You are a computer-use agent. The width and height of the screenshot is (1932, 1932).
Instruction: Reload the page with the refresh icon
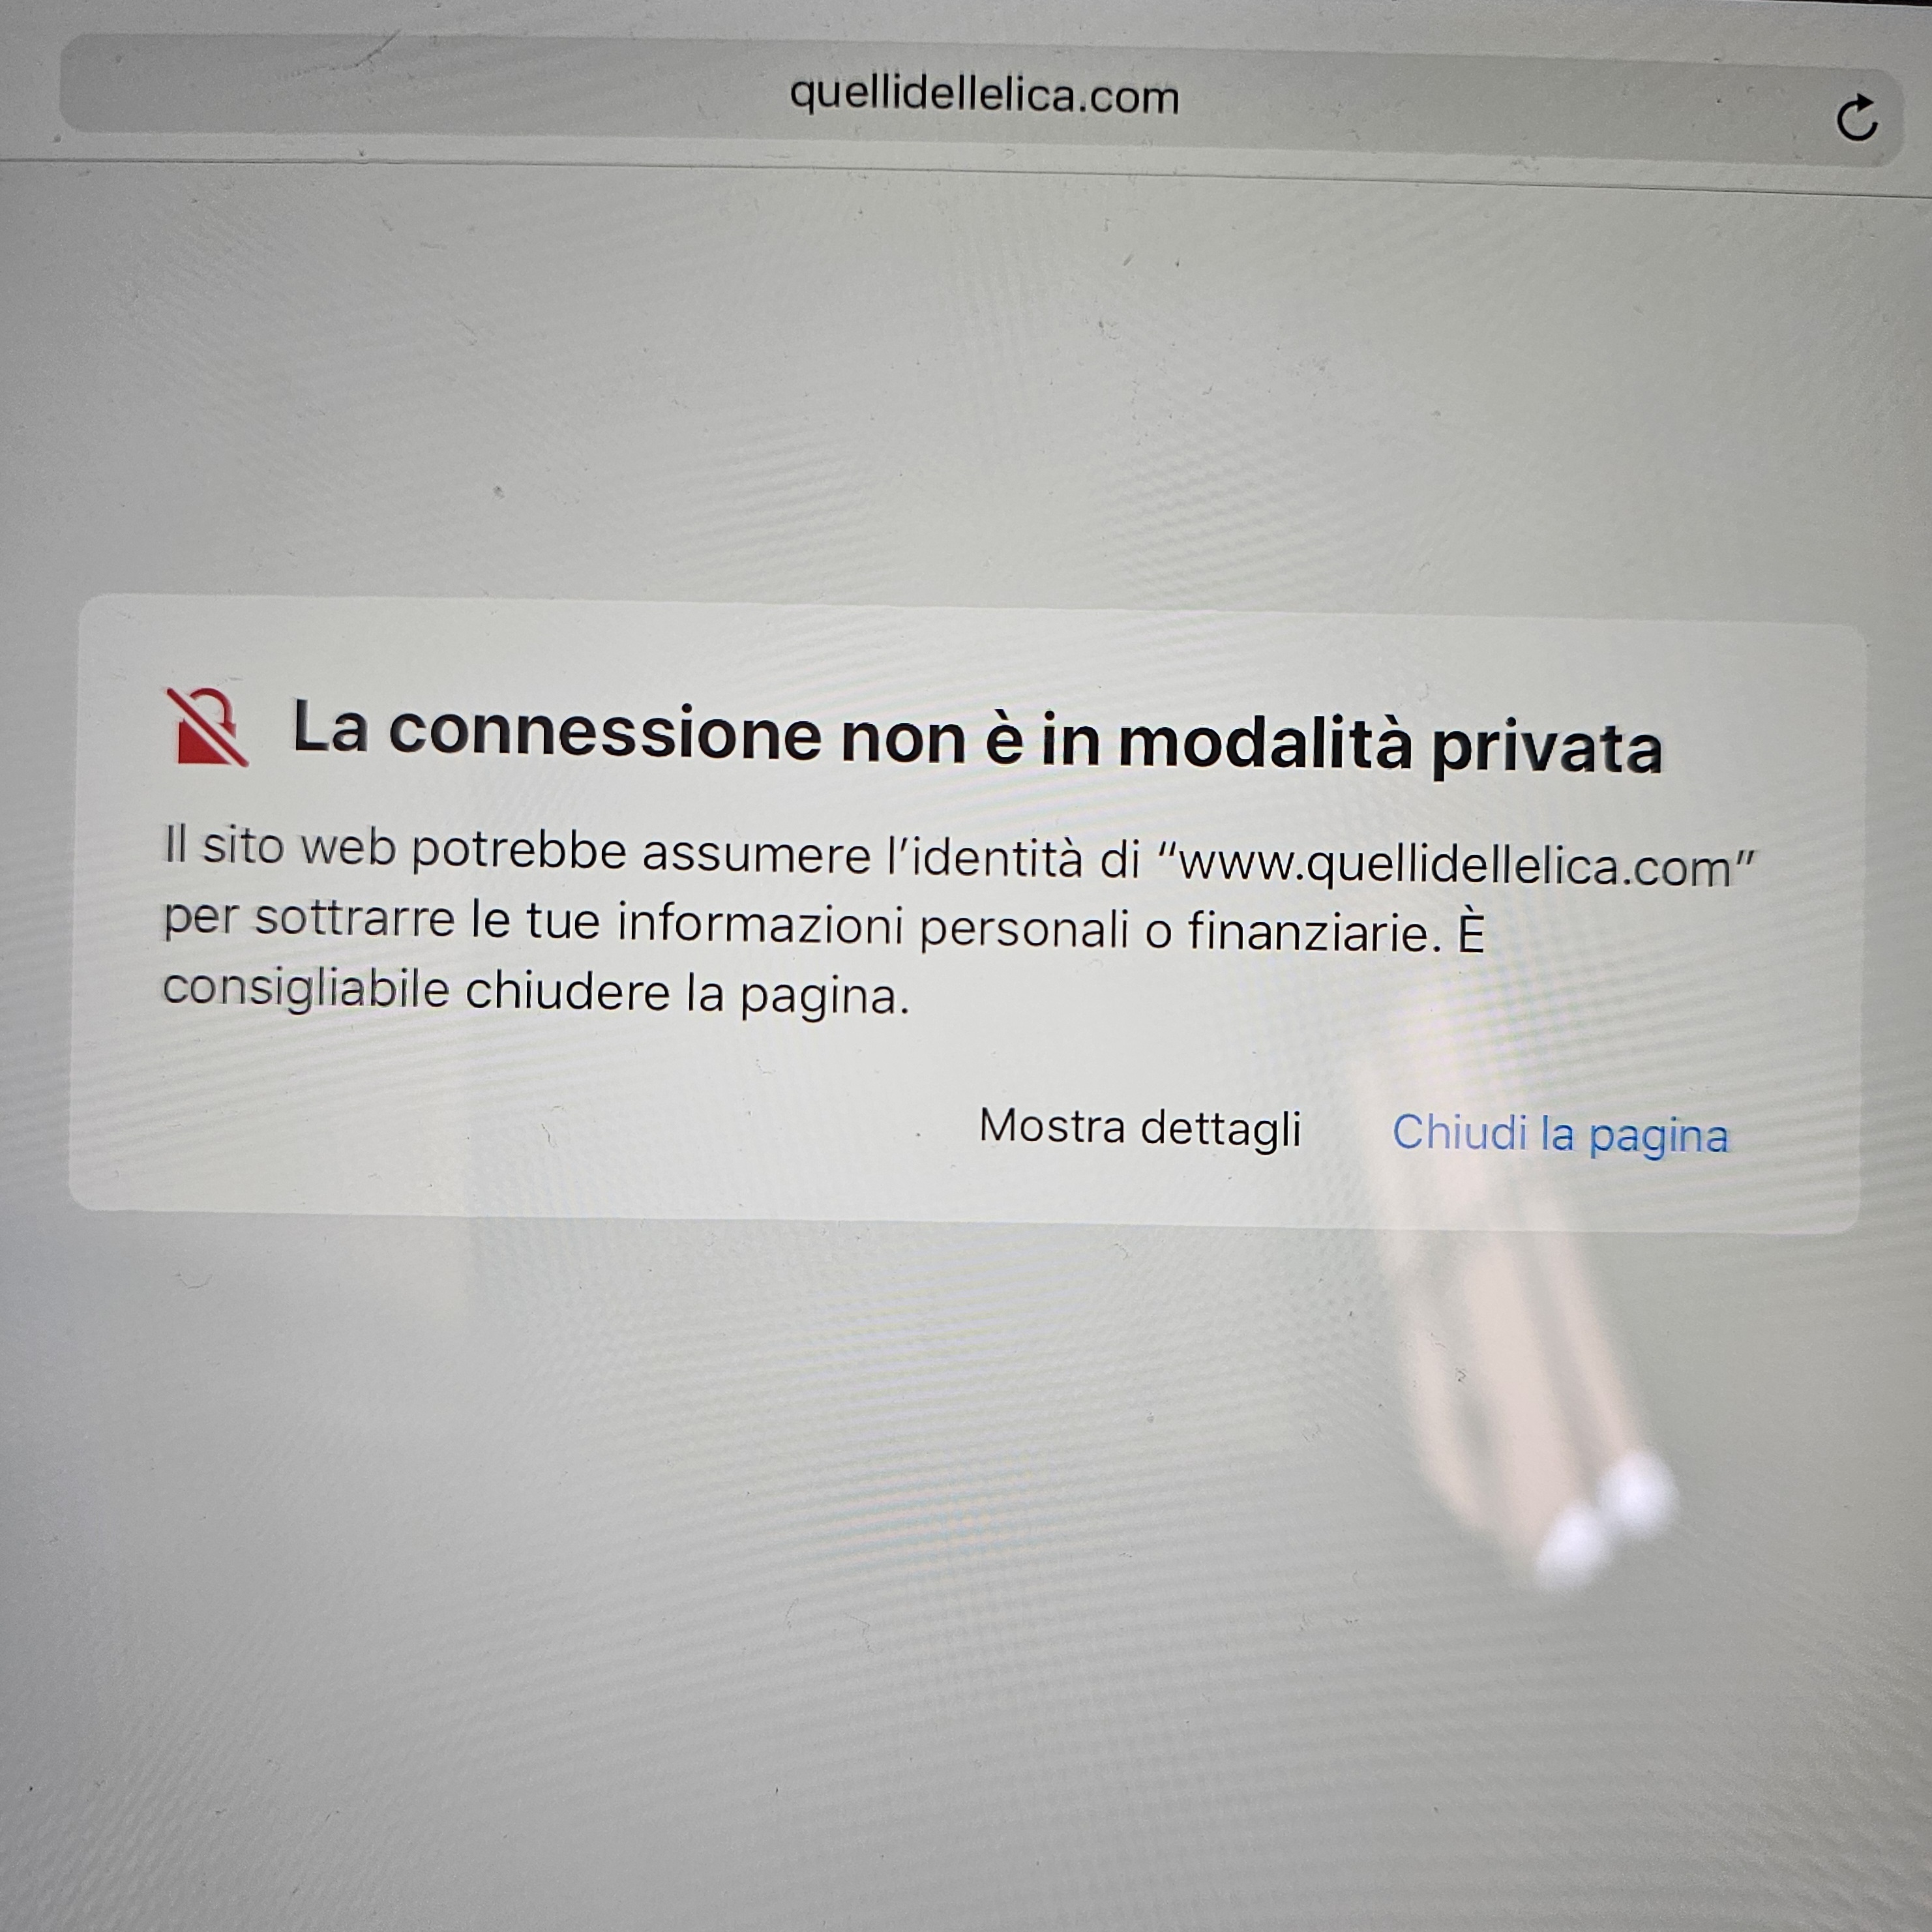pyautogui.click(x=1856, y=118)
